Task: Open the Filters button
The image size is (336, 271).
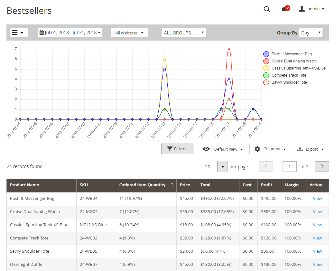Action: pyautogui.click(x=177, y=149)
